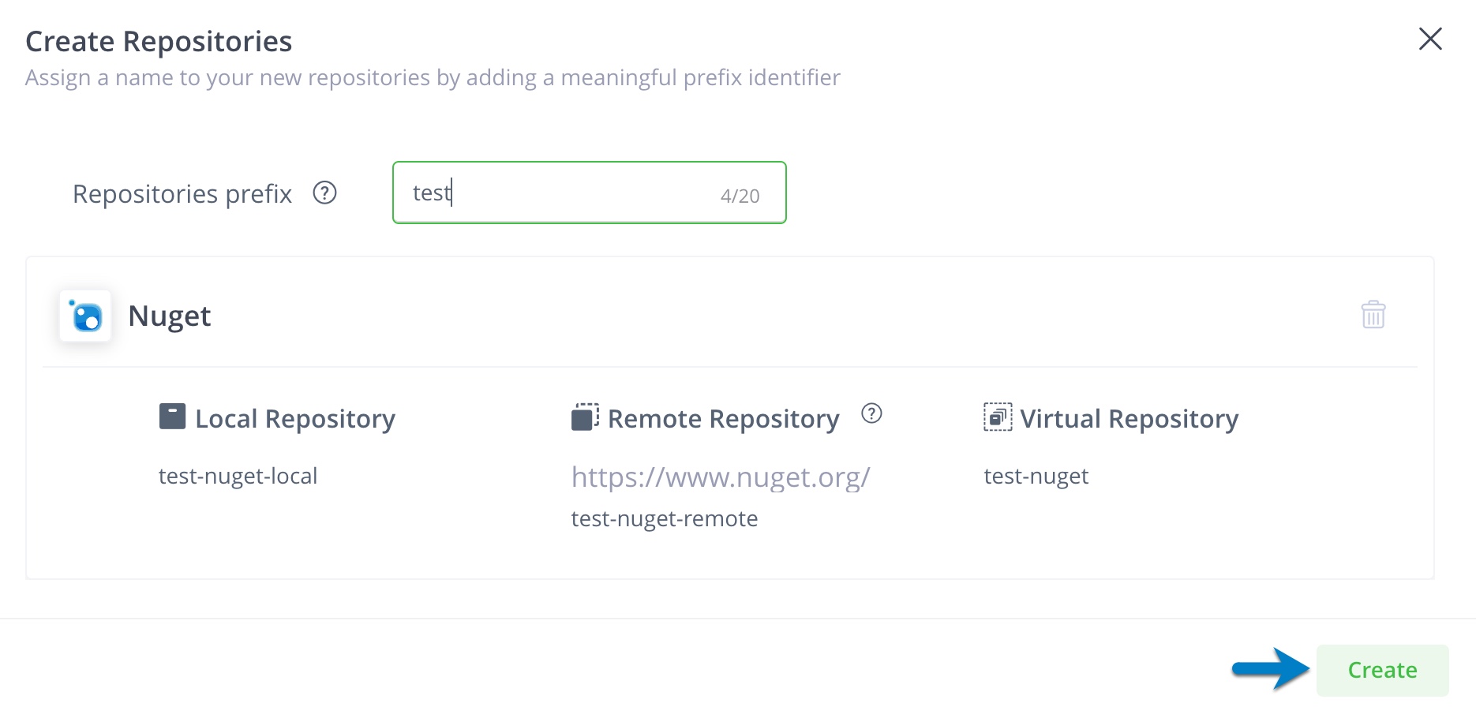Click the Remote Repository icon
Viewport: 1476px width, 718px height.
point(585,417)
